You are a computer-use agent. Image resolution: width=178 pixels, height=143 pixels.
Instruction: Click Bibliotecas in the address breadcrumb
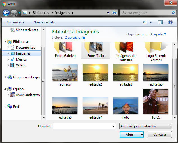(41, 13)
